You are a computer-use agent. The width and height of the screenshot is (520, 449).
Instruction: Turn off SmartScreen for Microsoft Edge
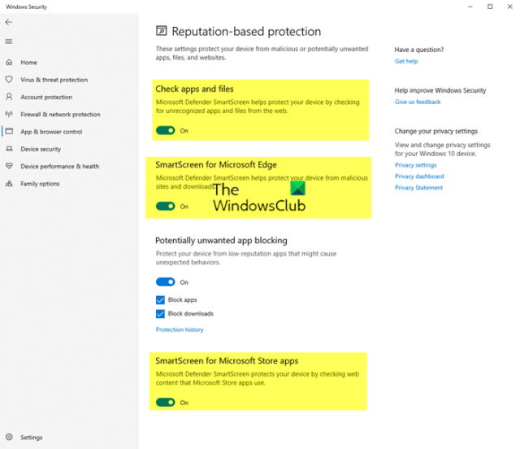click(166, 207)
